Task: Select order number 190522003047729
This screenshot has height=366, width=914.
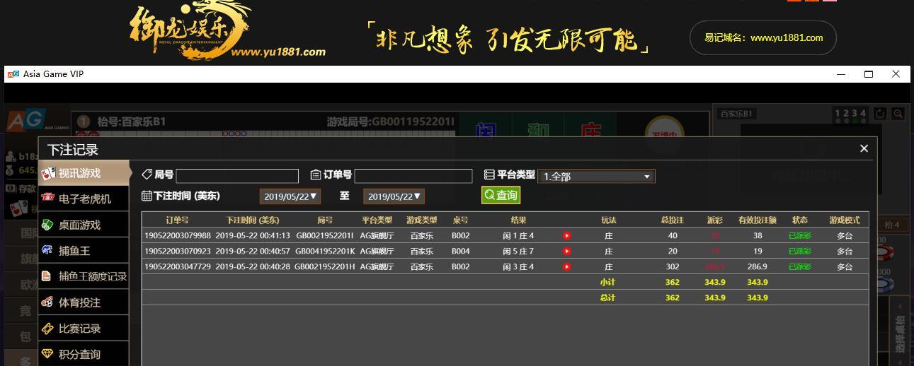Action: (x=178, y=266)
